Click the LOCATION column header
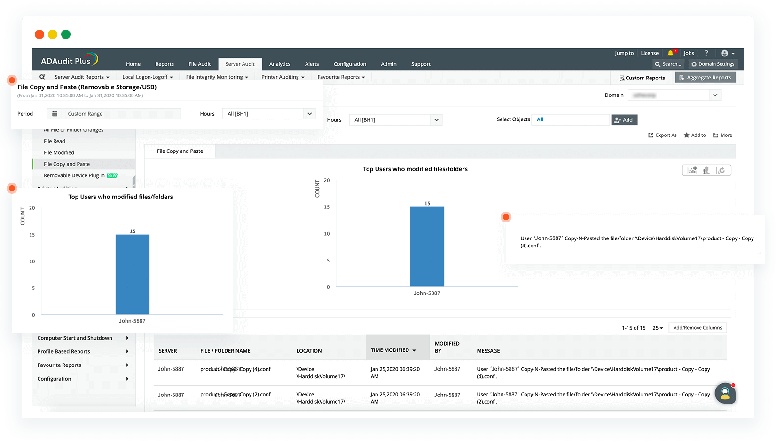The height and width of the screenshot is (444, 777). [x=309, y=351]
